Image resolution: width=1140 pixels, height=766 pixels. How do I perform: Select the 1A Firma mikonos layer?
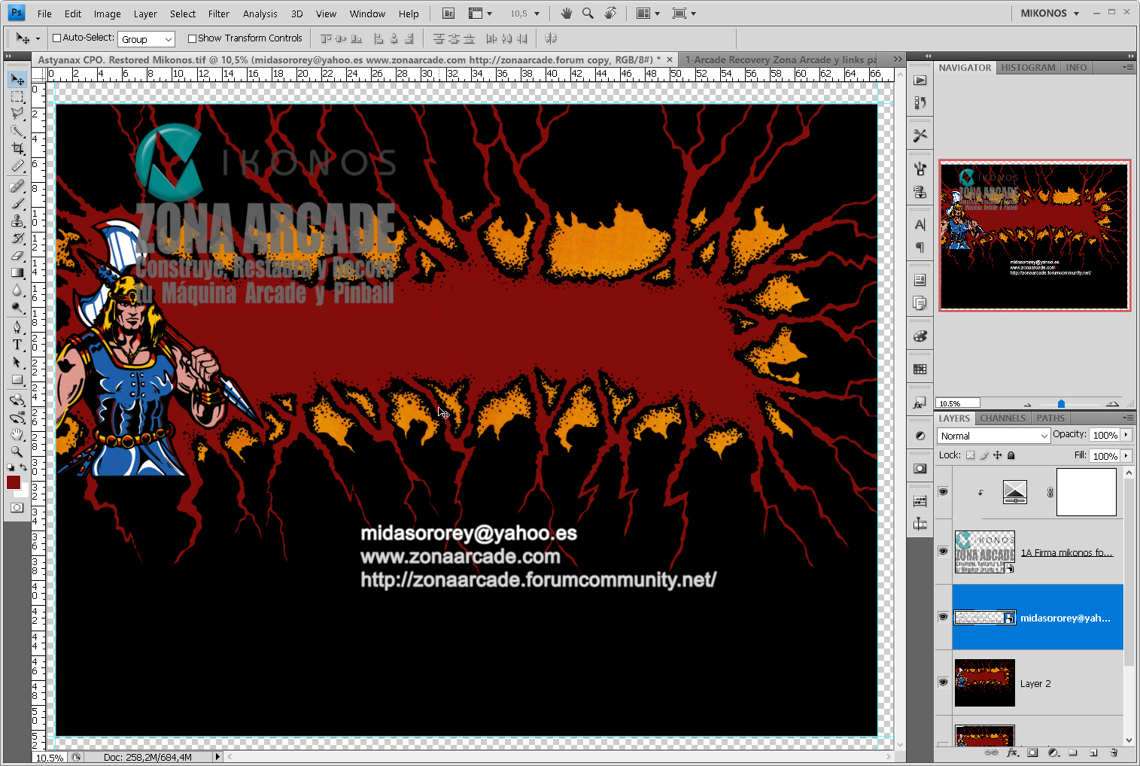tap(1066, 552)
